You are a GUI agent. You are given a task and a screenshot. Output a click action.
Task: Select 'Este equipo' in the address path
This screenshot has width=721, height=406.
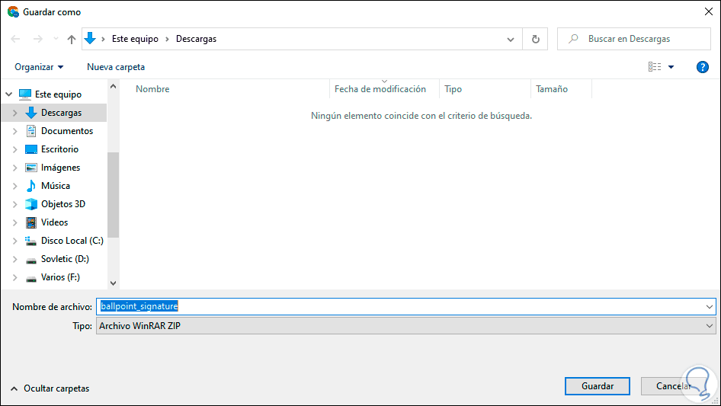click(x=135, y=39)
